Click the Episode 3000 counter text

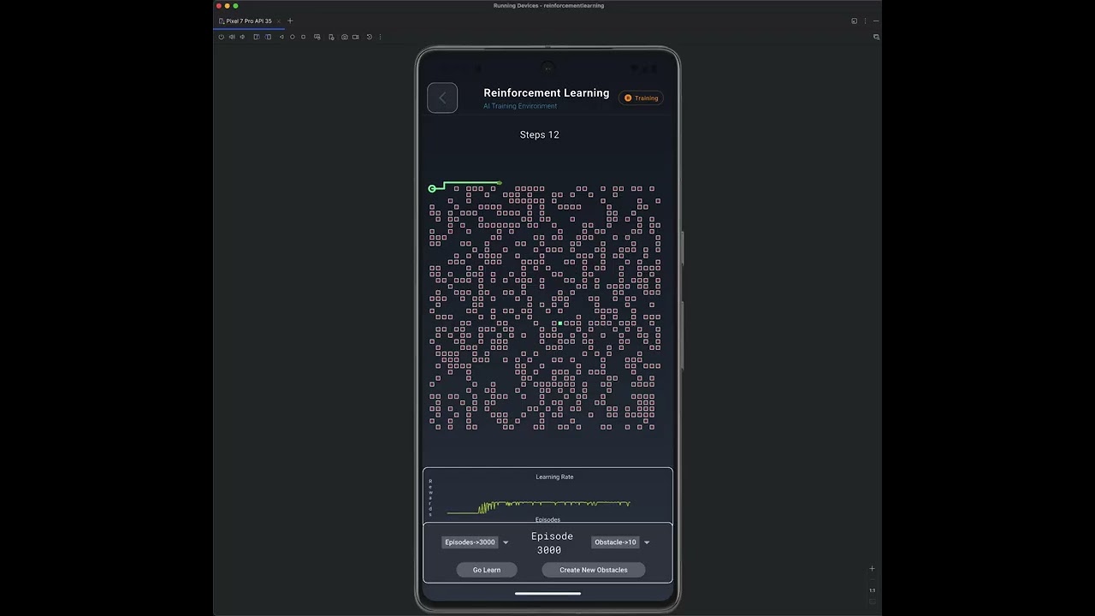552,543
